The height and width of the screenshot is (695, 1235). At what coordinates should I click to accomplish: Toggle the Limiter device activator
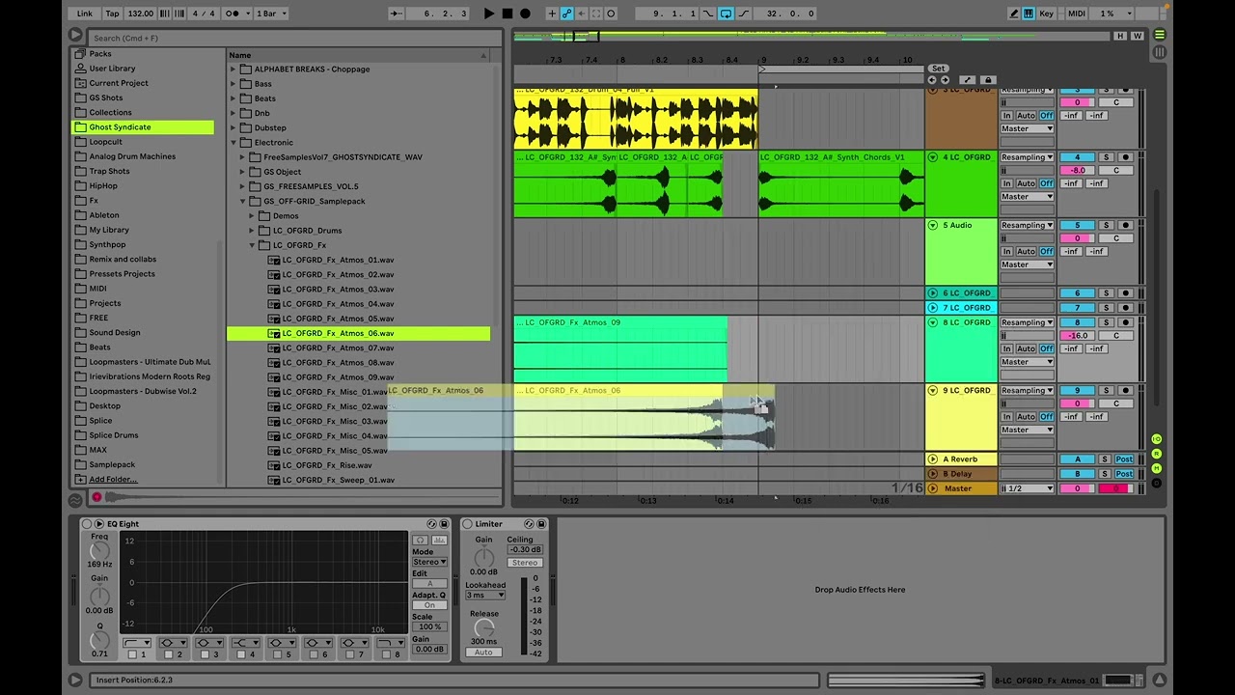pos(468,524)
